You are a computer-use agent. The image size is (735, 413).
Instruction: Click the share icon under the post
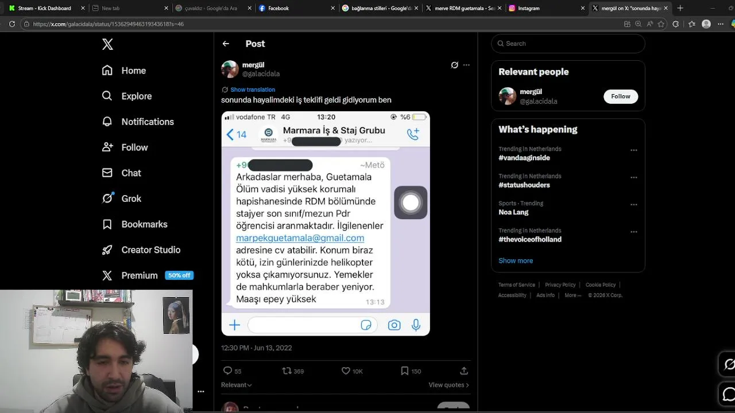pyautogui.click(x=464, y=371)
